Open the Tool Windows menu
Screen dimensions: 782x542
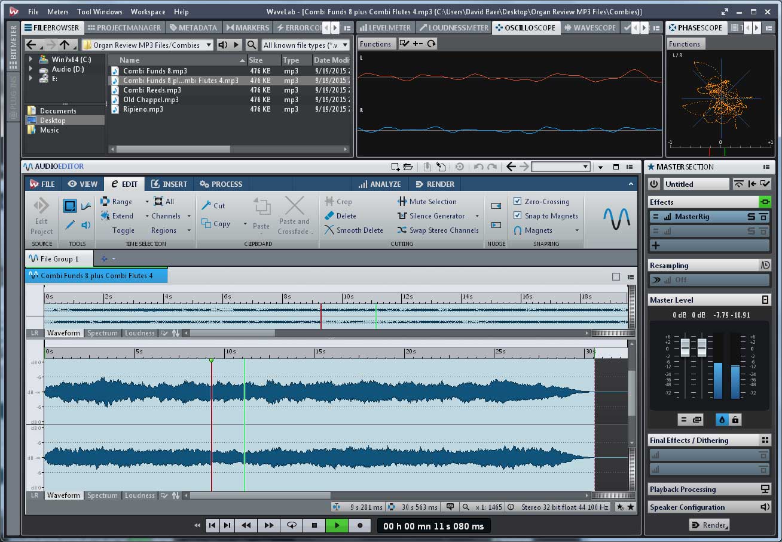click(100, 11)
